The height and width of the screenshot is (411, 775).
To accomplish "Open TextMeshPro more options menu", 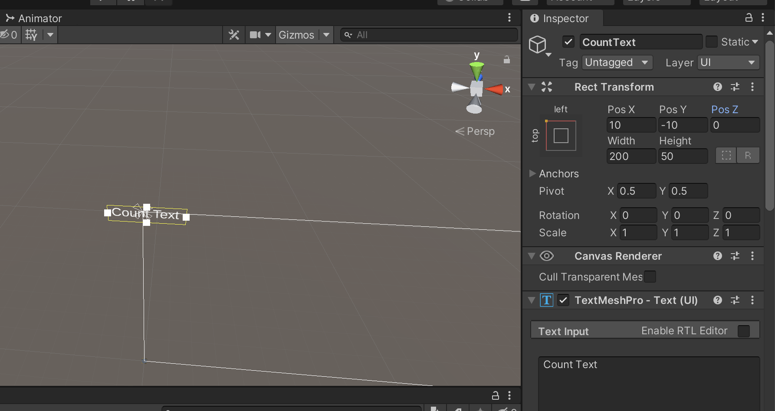I will [752, 300].
